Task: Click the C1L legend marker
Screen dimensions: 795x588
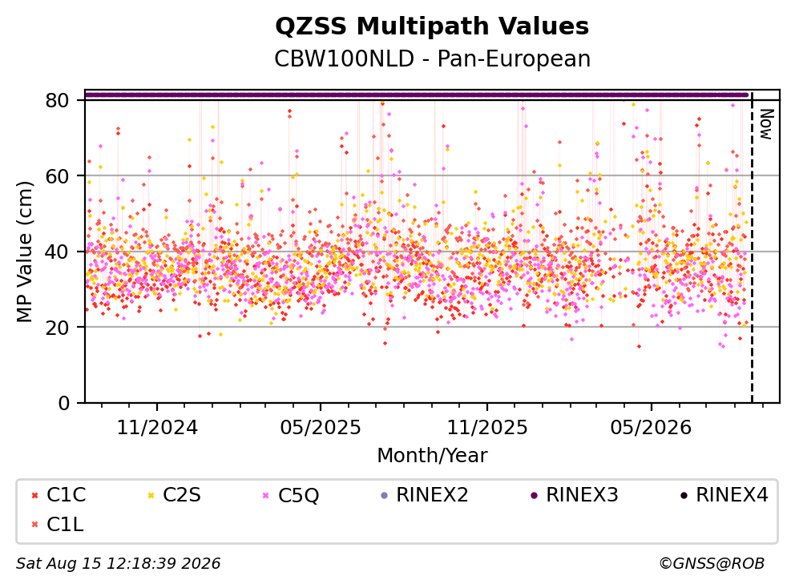Action: (x=34, y=525)
